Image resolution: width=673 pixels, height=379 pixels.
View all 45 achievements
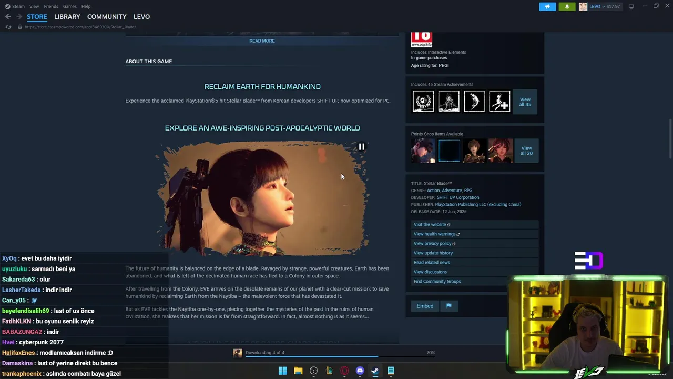click(x=525, y=102)
